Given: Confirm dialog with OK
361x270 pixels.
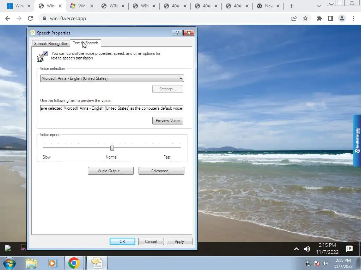Looking at the screenshot, I should [122, 241].
